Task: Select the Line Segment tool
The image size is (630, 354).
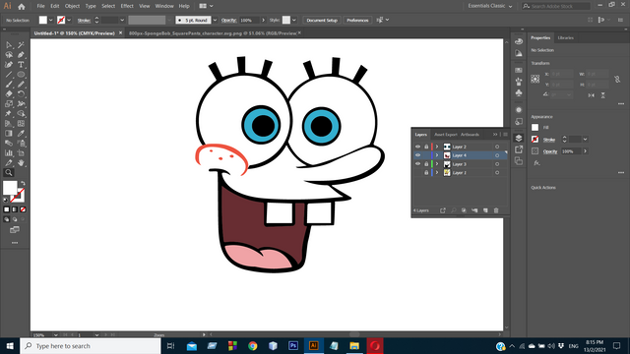Action: pyautogui.click(x=9, y=75)
